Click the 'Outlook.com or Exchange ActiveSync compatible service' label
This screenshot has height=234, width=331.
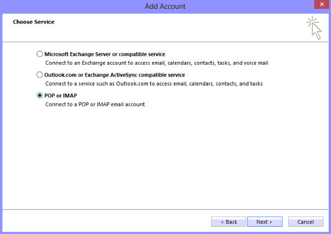pos(115,75)
